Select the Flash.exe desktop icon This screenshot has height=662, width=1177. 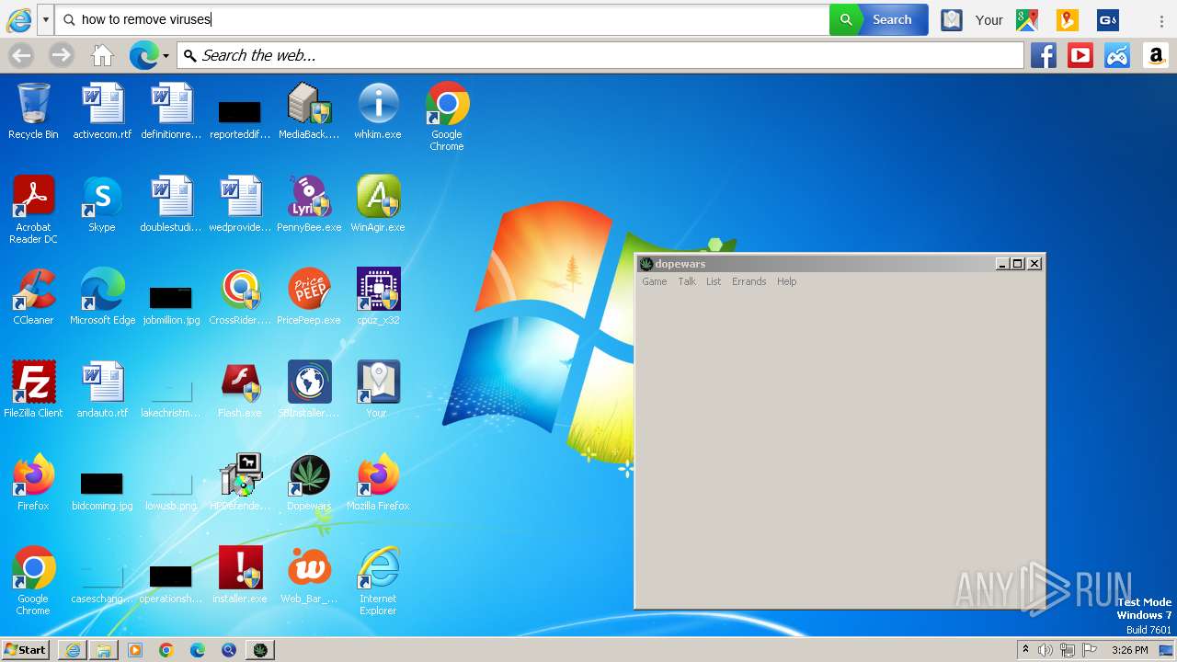point(240,390)
